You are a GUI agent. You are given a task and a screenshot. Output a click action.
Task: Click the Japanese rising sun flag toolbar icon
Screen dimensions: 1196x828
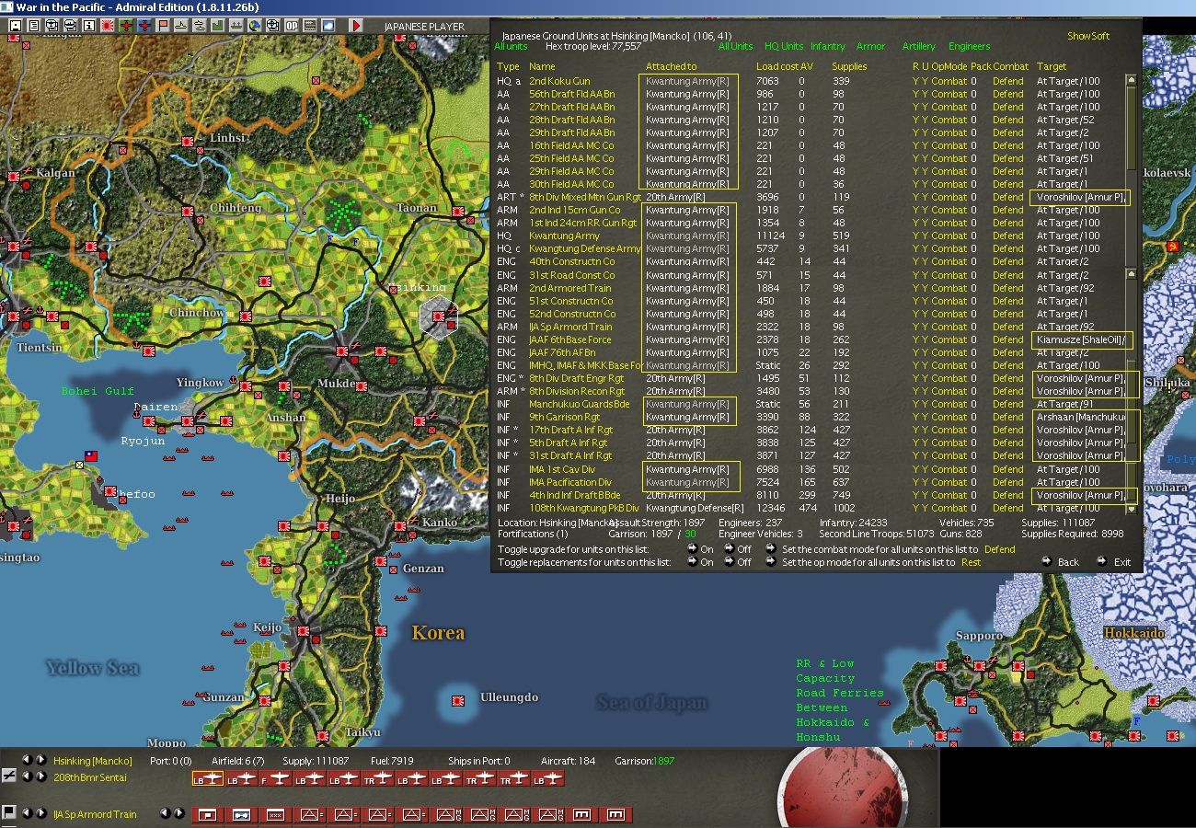(108, 25)
